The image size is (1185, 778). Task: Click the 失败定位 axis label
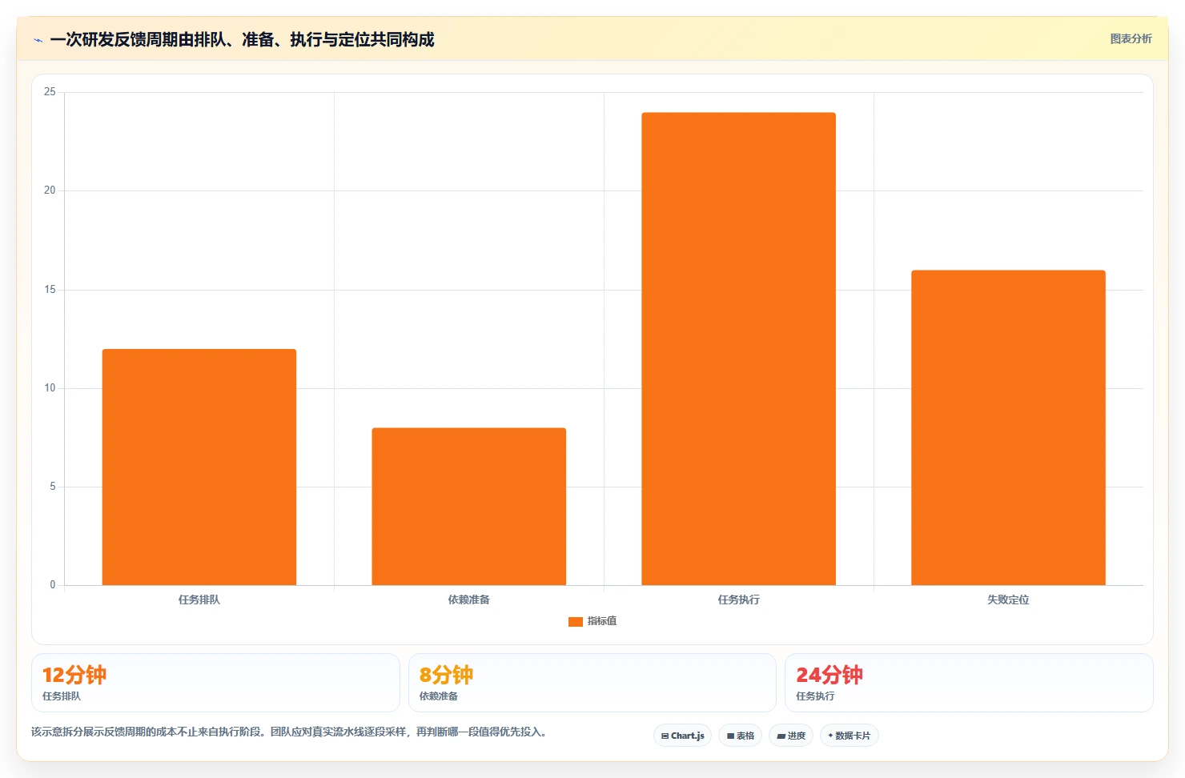point(1008,600)
